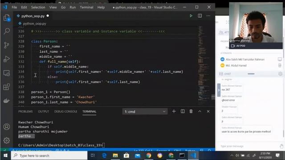Open File Explorer from taskbar
The height and width of the screenshot is (160, 285).
115,156
